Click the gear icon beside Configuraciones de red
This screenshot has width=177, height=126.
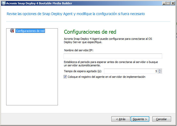click(12, 31)
